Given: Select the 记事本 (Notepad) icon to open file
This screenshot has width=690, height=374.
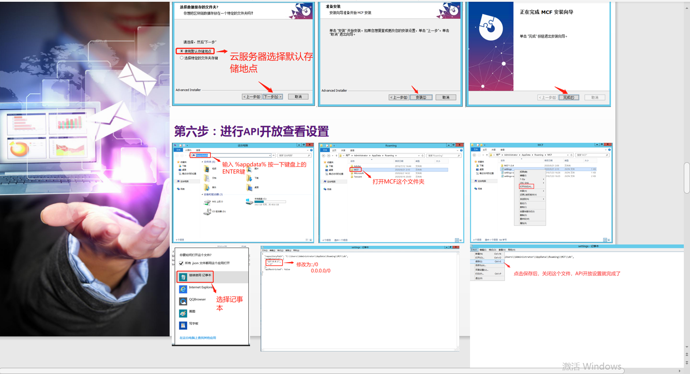Looking at the screenshot, I should tap(182, 276).
